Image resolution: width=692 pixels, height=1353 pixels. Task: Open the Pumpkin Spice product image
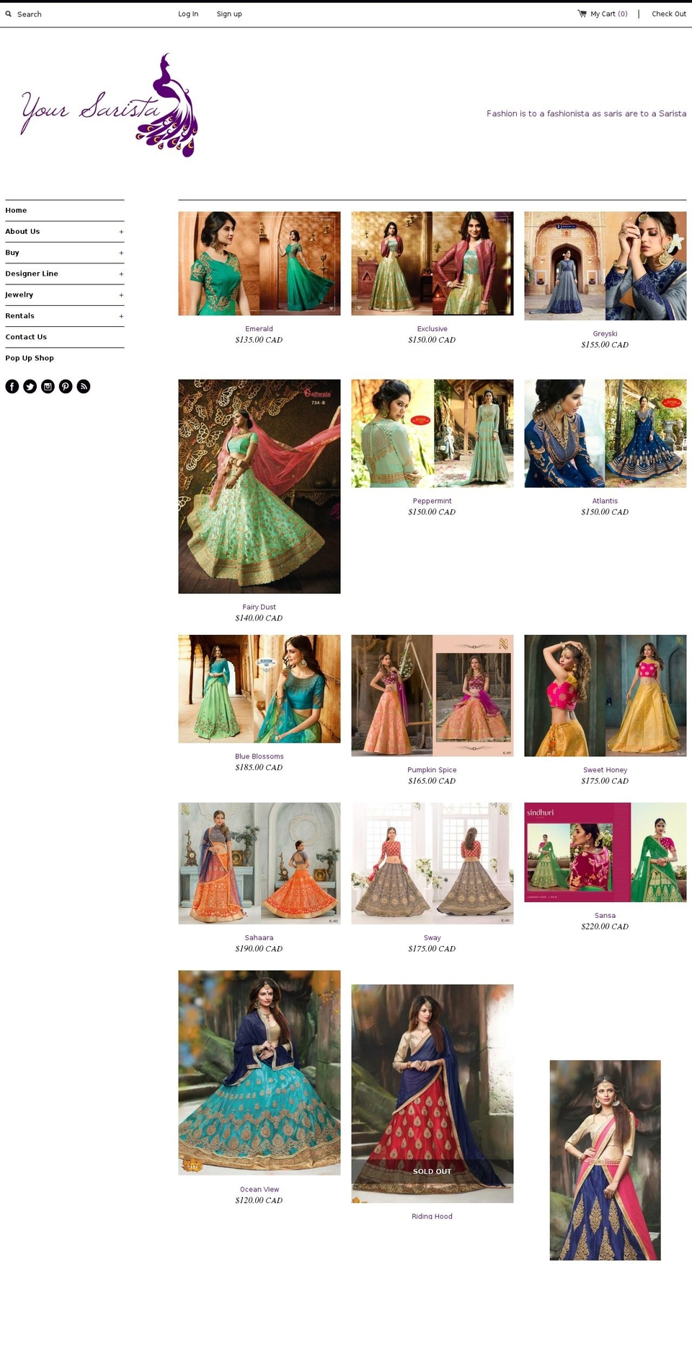[432, 696]
